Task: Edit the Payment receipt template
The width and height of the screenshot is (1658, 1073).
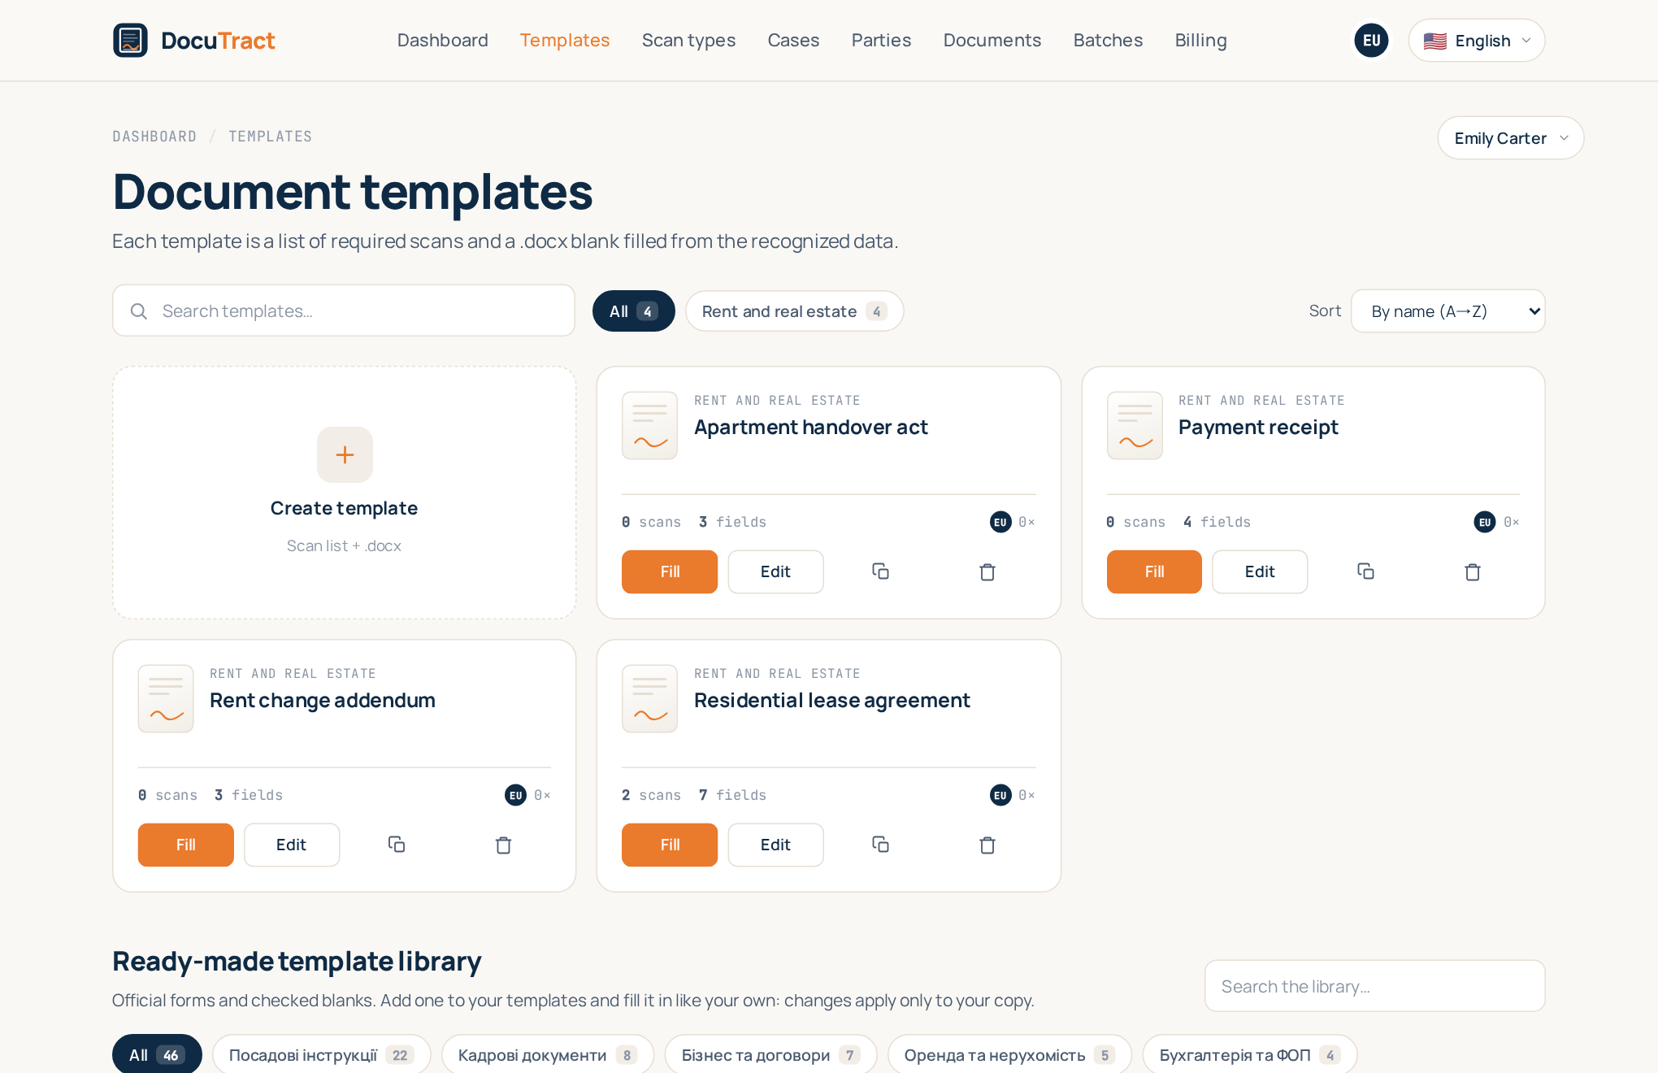Action: (1260, 571)
